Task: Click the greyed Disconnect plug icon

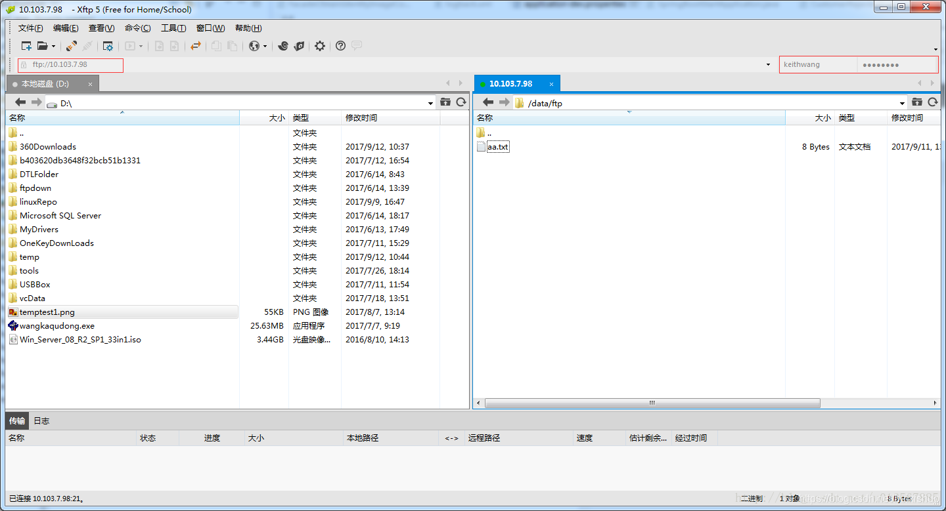Action: pyautogui.click(x=87, y=46)
